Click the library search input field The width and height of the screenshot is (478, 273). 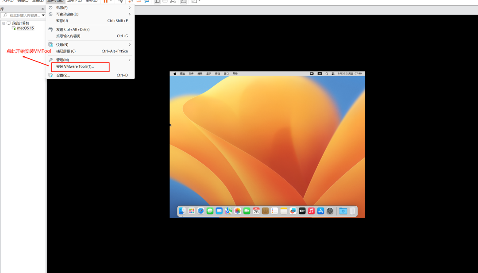tap(23, 15)
